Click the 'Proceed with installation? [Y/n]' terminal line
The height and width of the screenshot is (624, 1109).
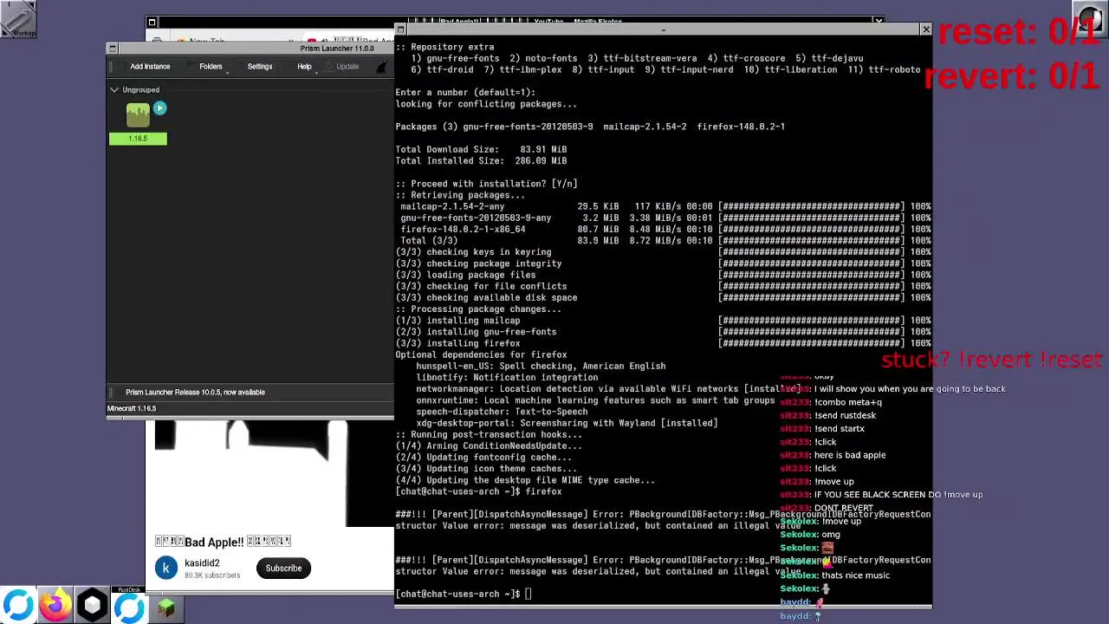(x=486, y=184)
